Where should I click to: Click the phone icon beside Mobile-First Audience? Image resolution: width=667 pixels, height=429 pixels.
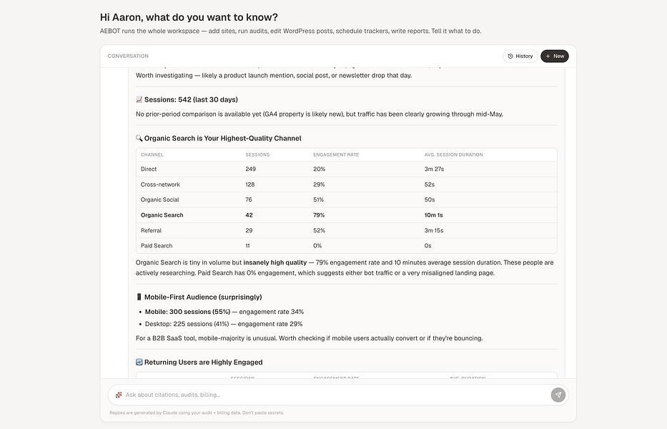point(139,297)
